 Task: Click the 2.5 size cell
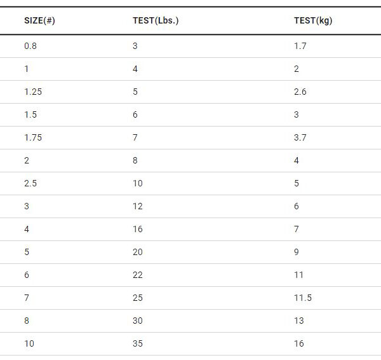[x=30, y=183]
